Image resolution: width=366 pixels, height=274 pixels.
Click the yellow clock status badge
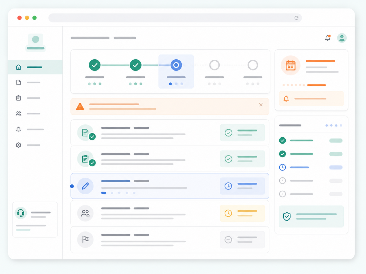coord(242,213)
